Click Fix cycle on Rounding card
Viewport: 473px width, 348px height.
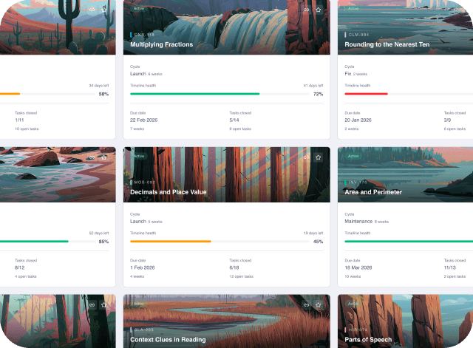[348, 74]
